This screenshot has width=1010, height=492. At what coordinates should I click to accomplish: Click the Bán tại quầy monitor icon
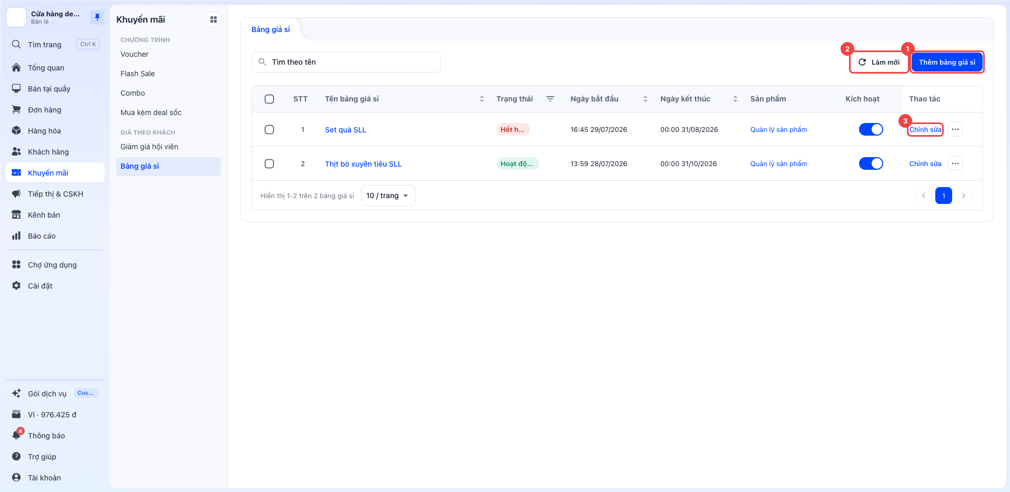(16, 89)
